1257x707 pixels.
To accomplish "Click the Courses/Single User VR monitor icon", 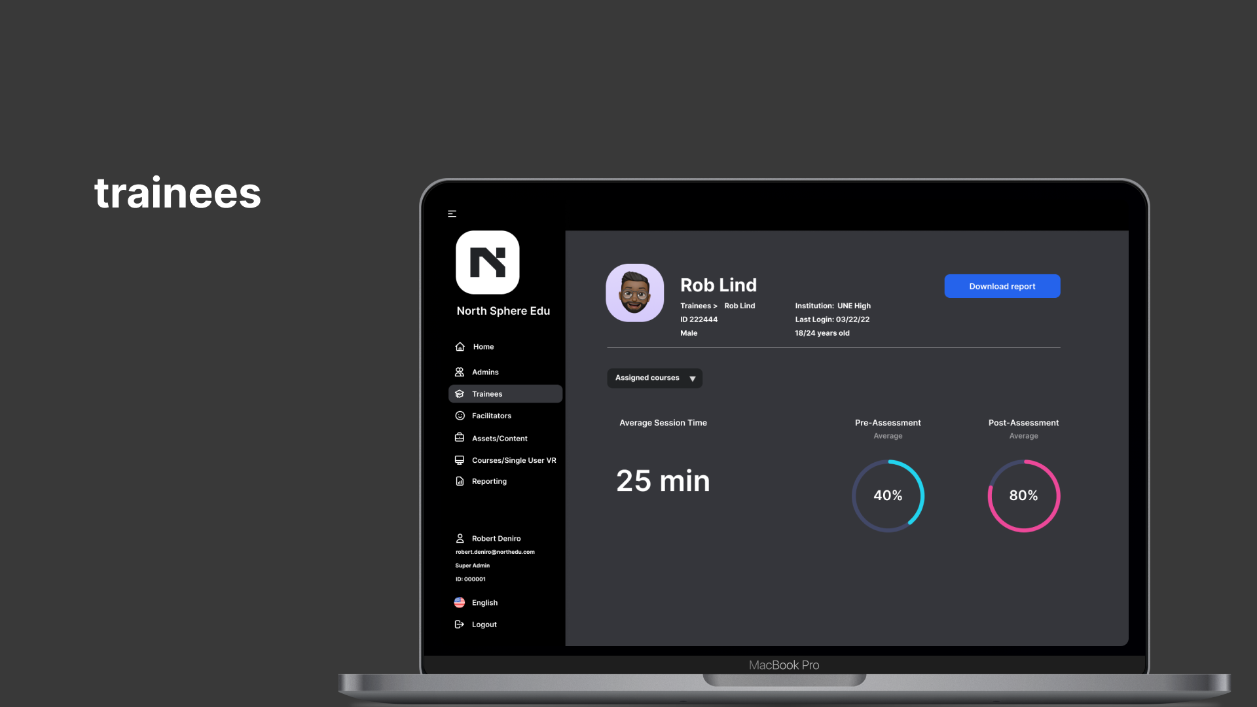I will [x=460, y=460].
